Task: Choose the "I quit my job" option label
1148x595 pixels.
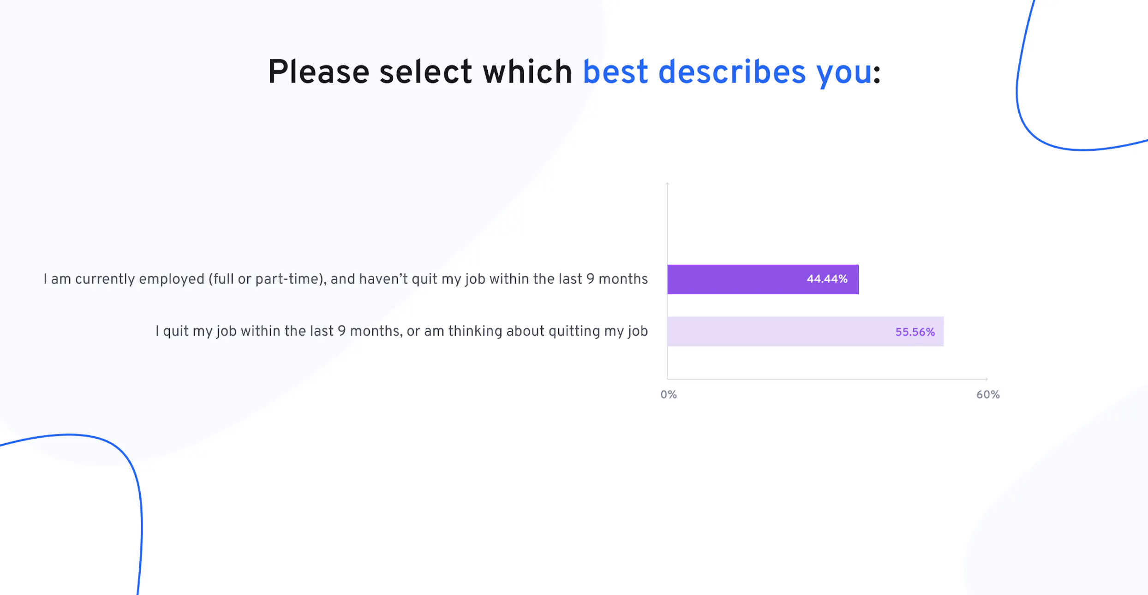Action: pos(401,331)
